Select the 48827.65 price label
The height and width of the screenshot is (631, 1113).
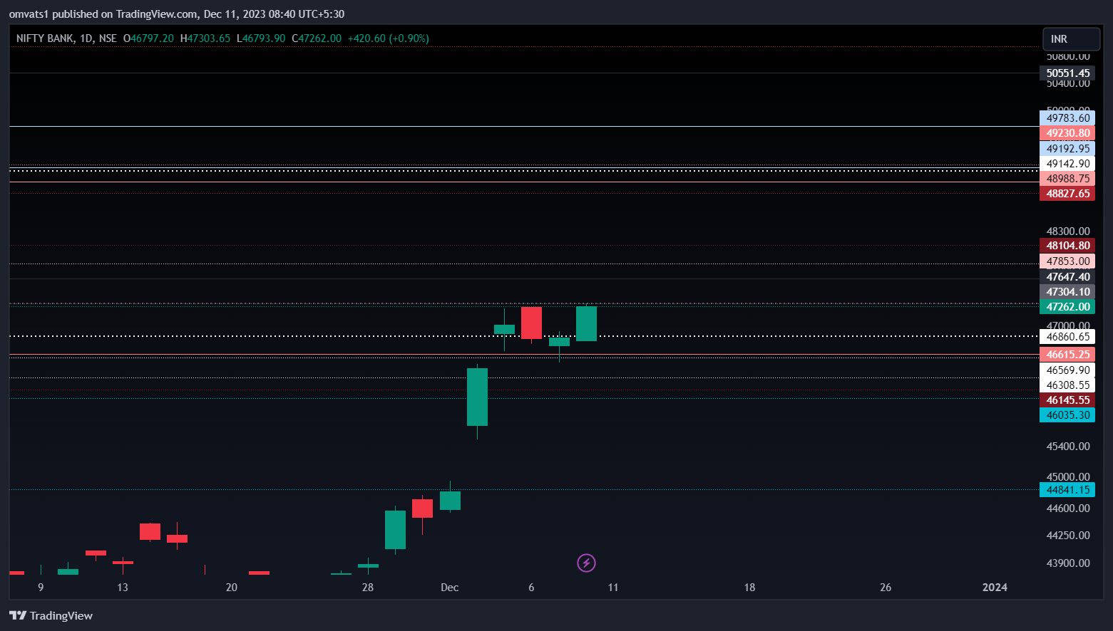tap(1067, 194)
